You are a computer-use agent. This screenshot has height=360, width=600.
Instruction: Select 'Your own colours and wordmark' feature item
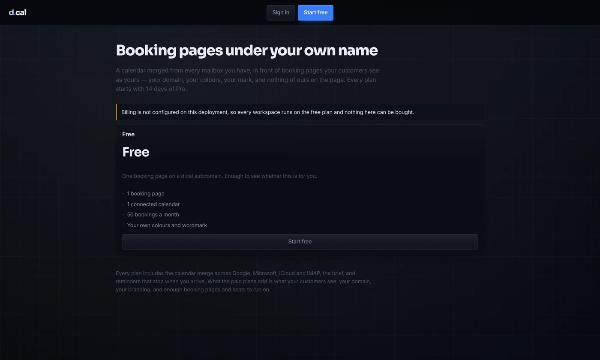pyautogui.click(x=167, y=225)
